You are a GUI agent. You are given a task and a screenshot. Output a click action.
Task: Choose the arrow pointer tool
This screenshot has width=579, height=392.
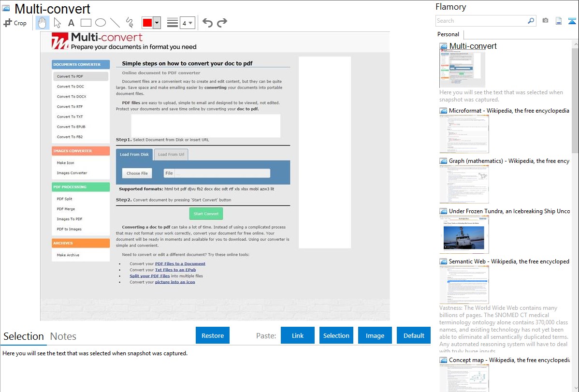click(57, 23)
